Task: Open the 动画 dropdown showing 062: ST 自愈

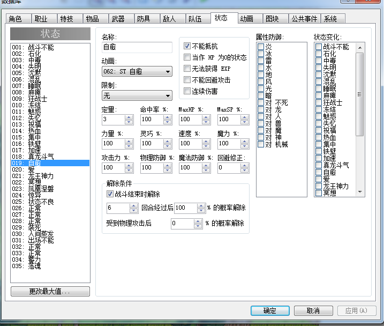Action: pos(137,71)
